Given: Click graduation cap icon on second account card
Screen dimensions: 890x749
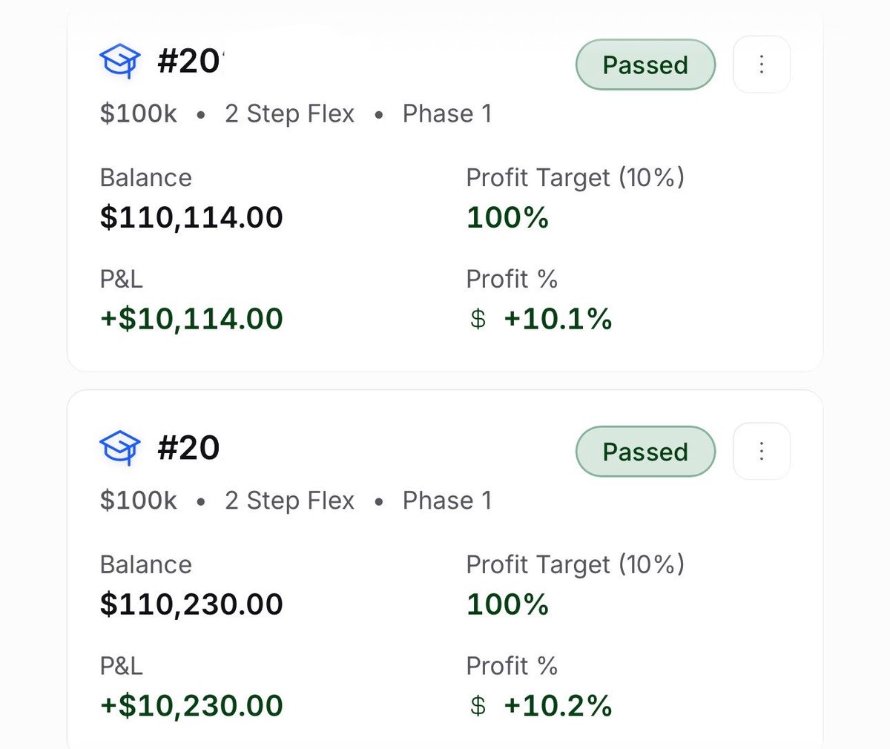Looking at the screenshot, I should tap(119, 448).
